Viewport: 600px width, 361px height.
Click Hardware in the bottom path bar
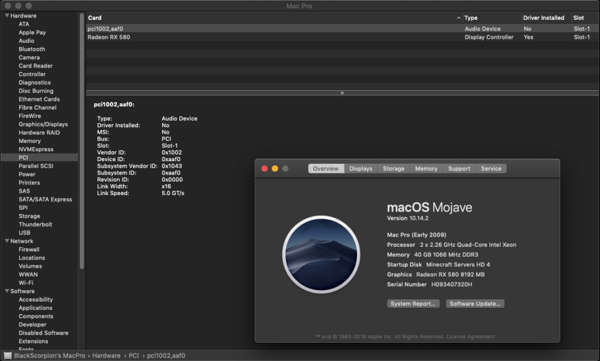click(107, 356)
